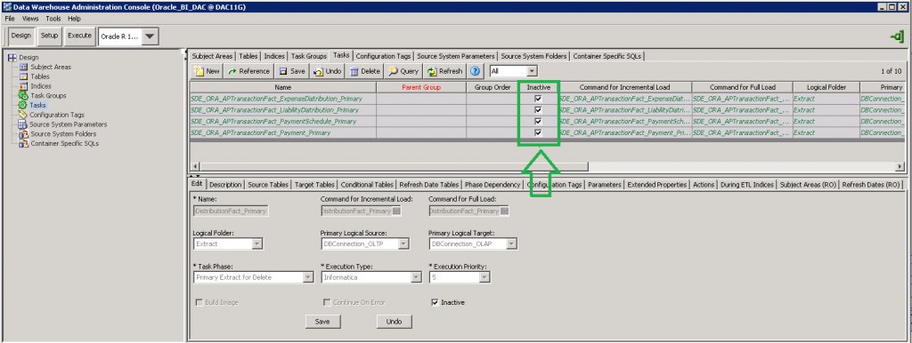Click browse button beside Command for Full Load

(505, 211)
